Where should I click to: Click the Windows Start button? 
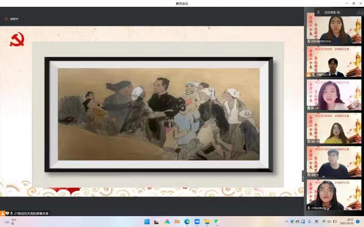[x=147, y=222]
